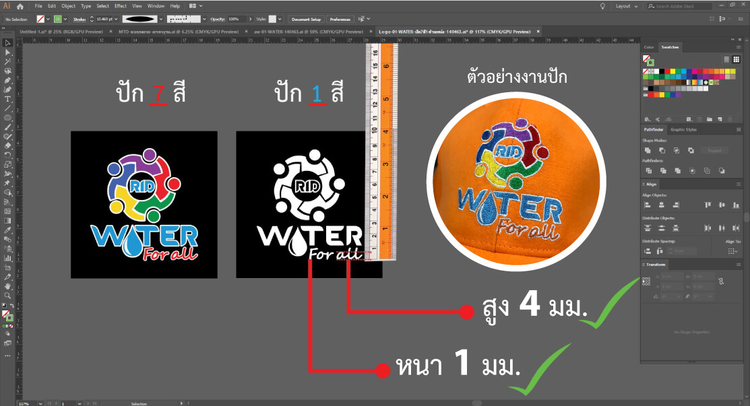Activate the Hand tool
The width and height of the screenshot is (750, 406).
[x=7, y=286]
